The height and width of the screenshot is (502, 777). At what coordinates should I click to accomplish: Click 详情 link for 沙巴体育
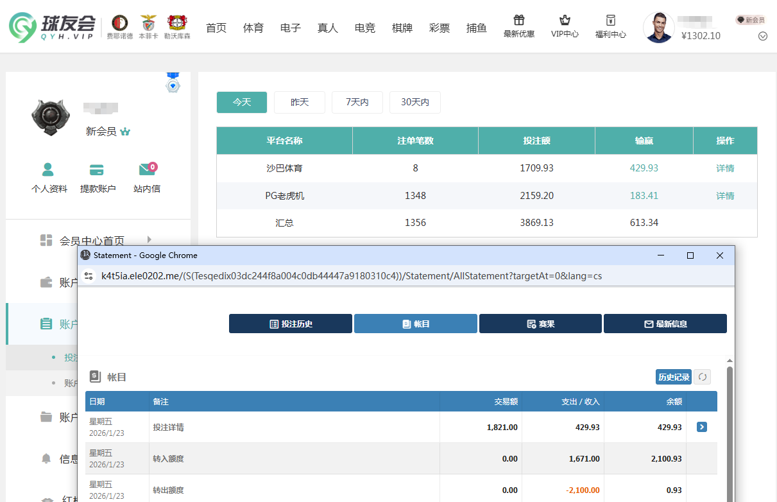pyautogui.click(x=725, y=168)
